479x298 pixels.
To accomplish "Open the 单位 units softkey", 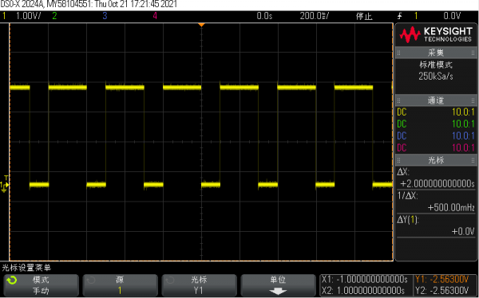I will (x=278, y=285).
